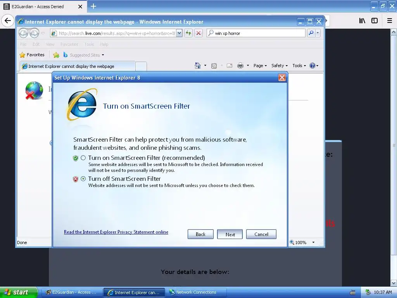Click the on-screen keyboard tray icon
397x298 pixels.
click(x=353, y=293)
